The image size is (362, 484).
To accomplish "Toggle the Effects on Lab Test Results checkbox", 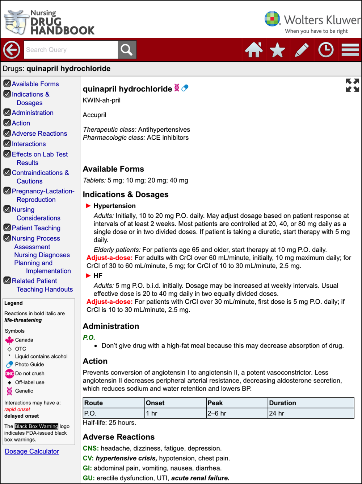I will [x=7, y=154].
